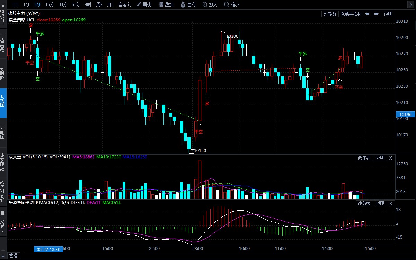Screen dimensions: 416x260
Task: Click the 05-27 13:30 time marker
Action: pyautogui.click(x=48, y=249)
